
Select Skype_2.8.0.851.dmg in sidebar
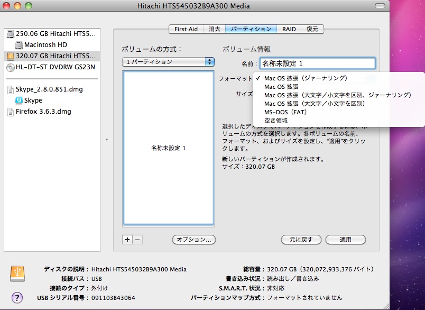[x=52, y=89]
